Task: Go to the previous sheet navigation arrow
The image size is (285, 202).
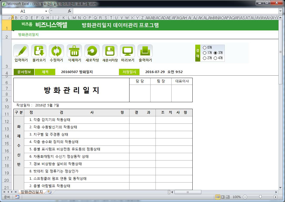Action: coord(8,192)
